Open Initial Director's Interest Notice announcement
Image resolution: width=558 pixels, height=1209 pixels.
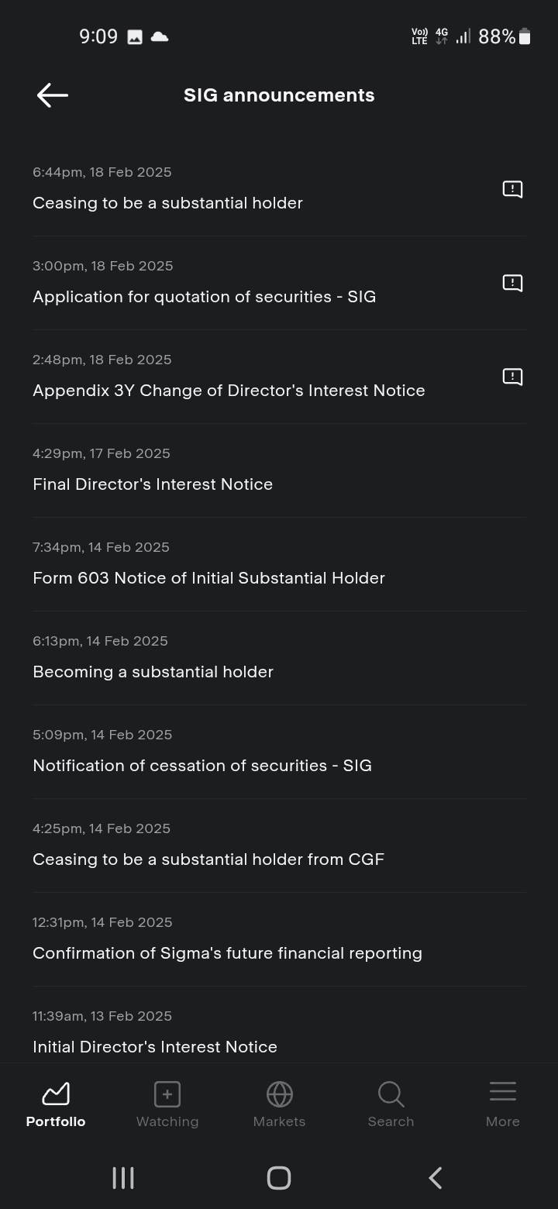[155, 1046]
